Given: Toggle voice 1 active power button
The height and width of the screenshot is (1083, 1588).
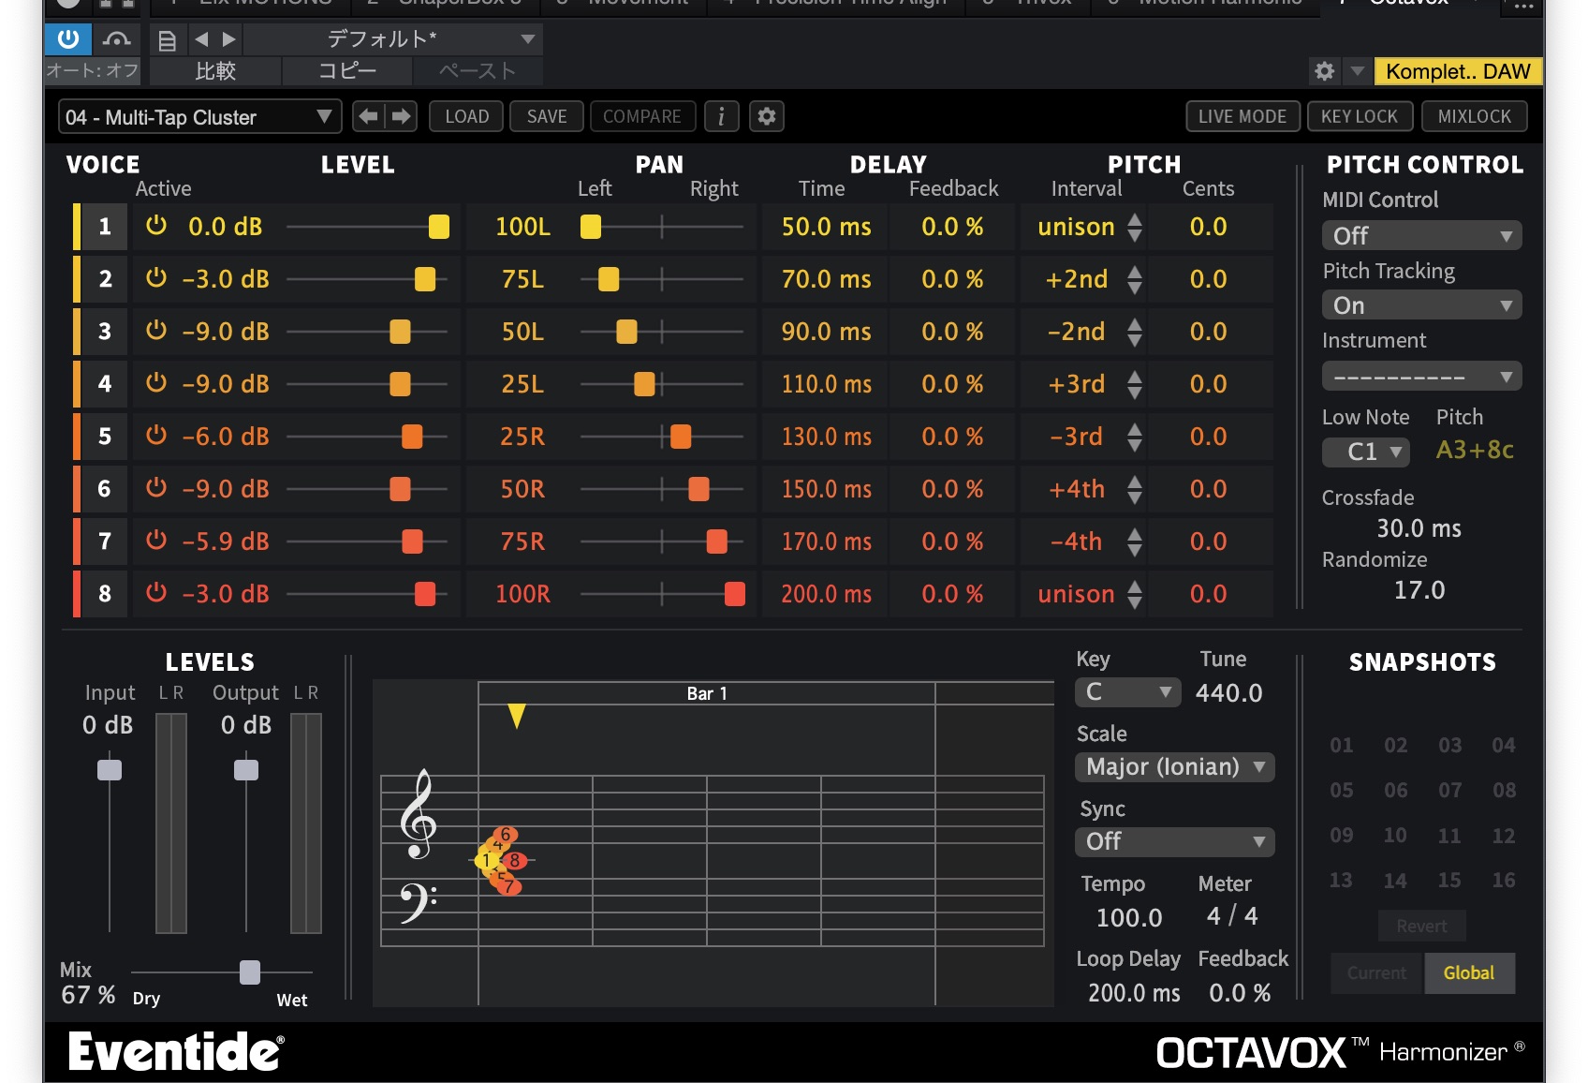Looking at the screenshot, I should coord(156,226).
